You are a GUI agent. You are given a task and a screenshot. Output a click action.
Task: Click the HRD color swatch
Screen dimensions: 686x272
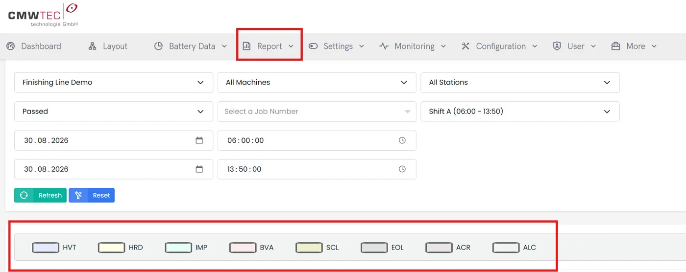click(x=112, y=248)
